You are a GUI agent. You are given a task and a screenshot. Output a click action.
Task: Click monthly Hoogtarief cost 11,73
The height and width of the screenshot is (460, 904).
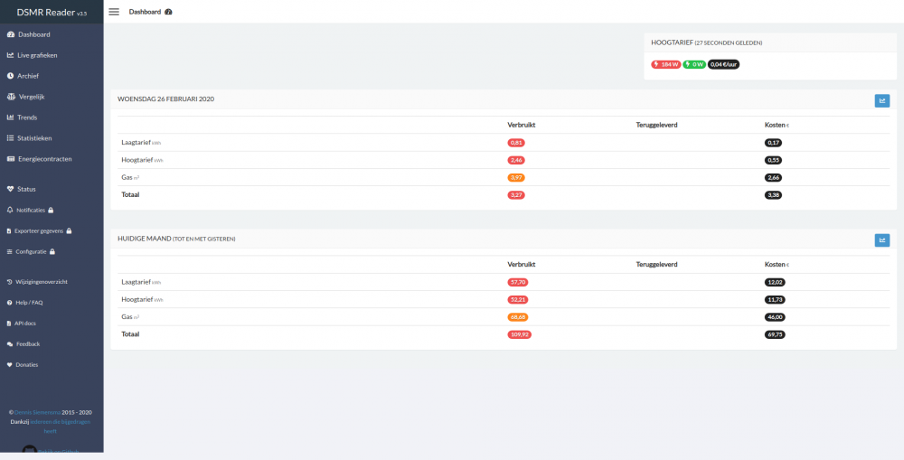pyautogui.click(x=775, y=300)
